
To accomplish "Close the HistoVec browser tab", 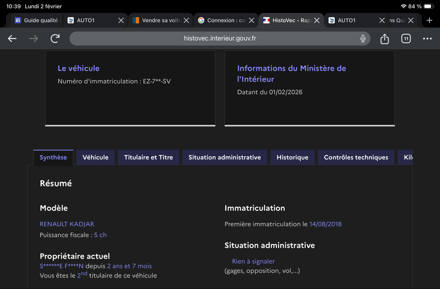I will (317, 21).
